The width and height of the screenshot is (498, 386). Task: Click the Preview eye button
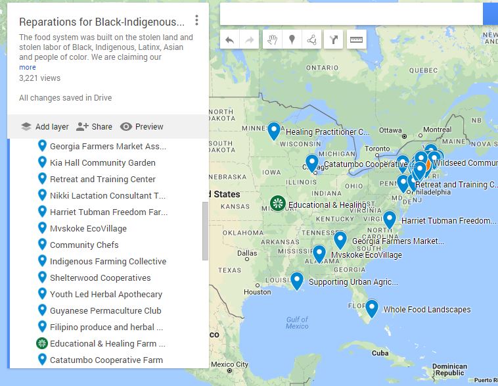[142, 126]
